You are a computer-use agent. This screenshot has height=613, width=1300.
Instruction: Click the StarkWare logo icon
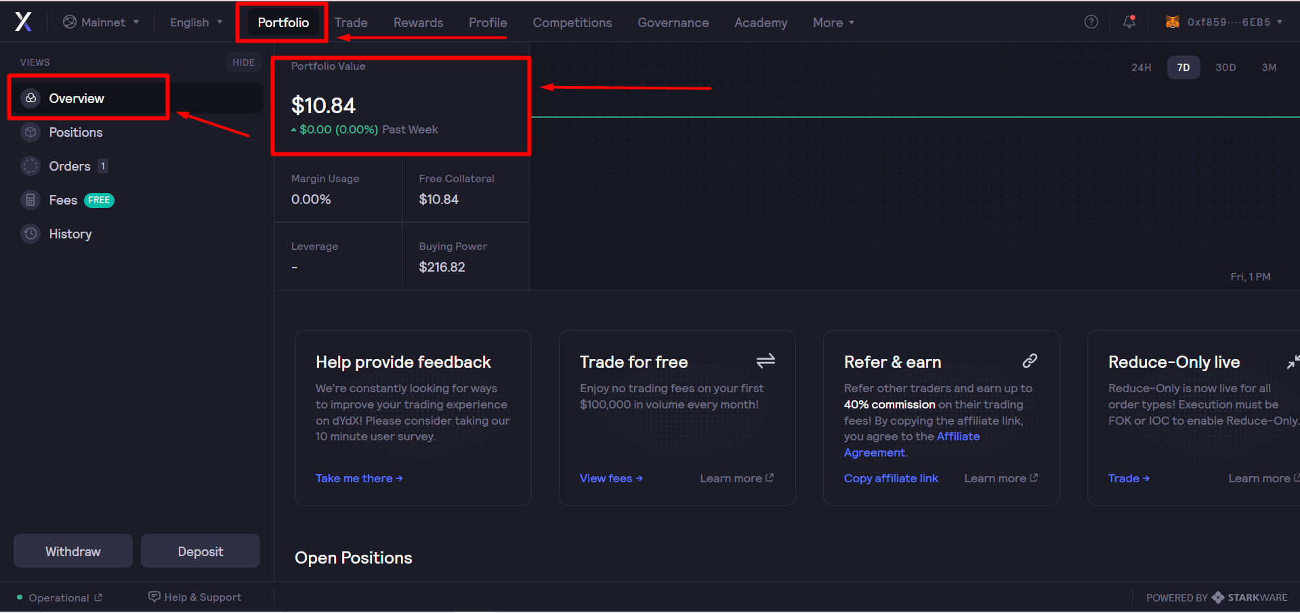click(1218, 597)
